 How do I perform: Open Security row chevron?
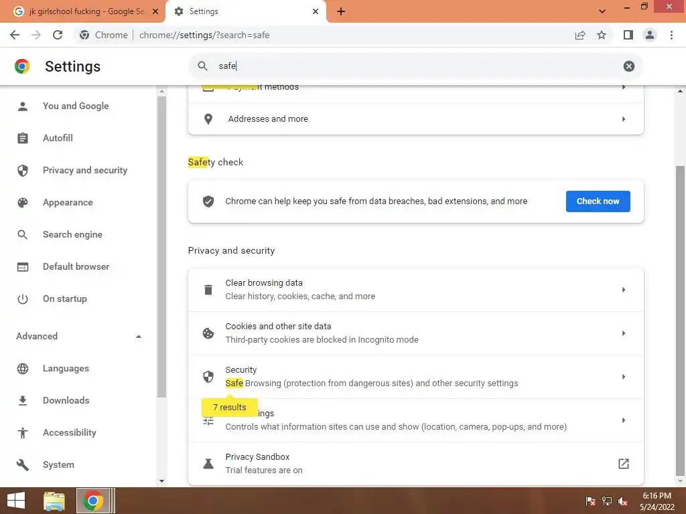point(624,376)
